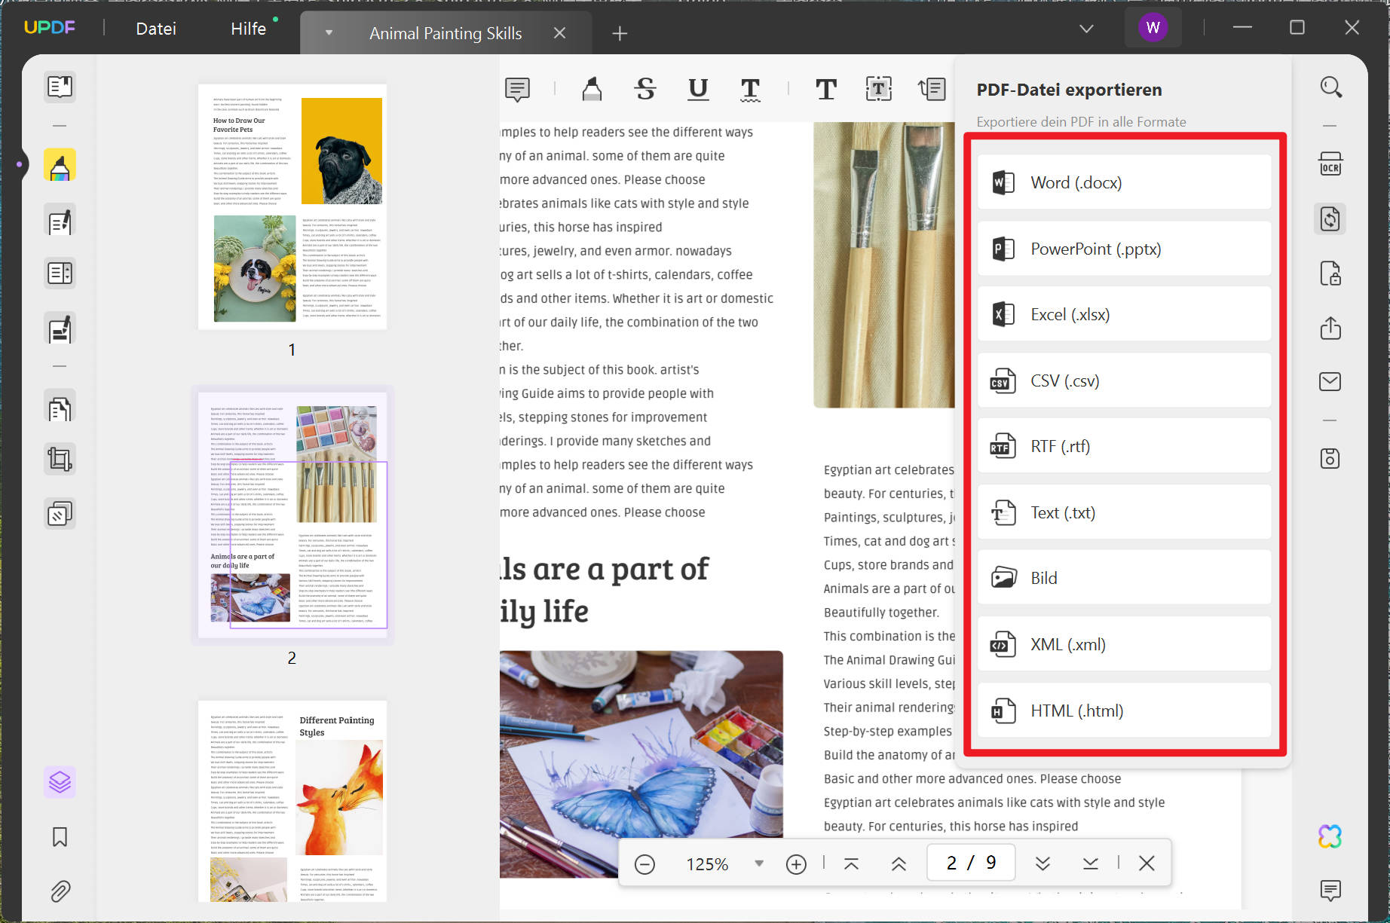Image resolution: width=1390 pixels, height=923 pixels.
Task: Expand the tab list chevron
Action: pos(1086,29)
